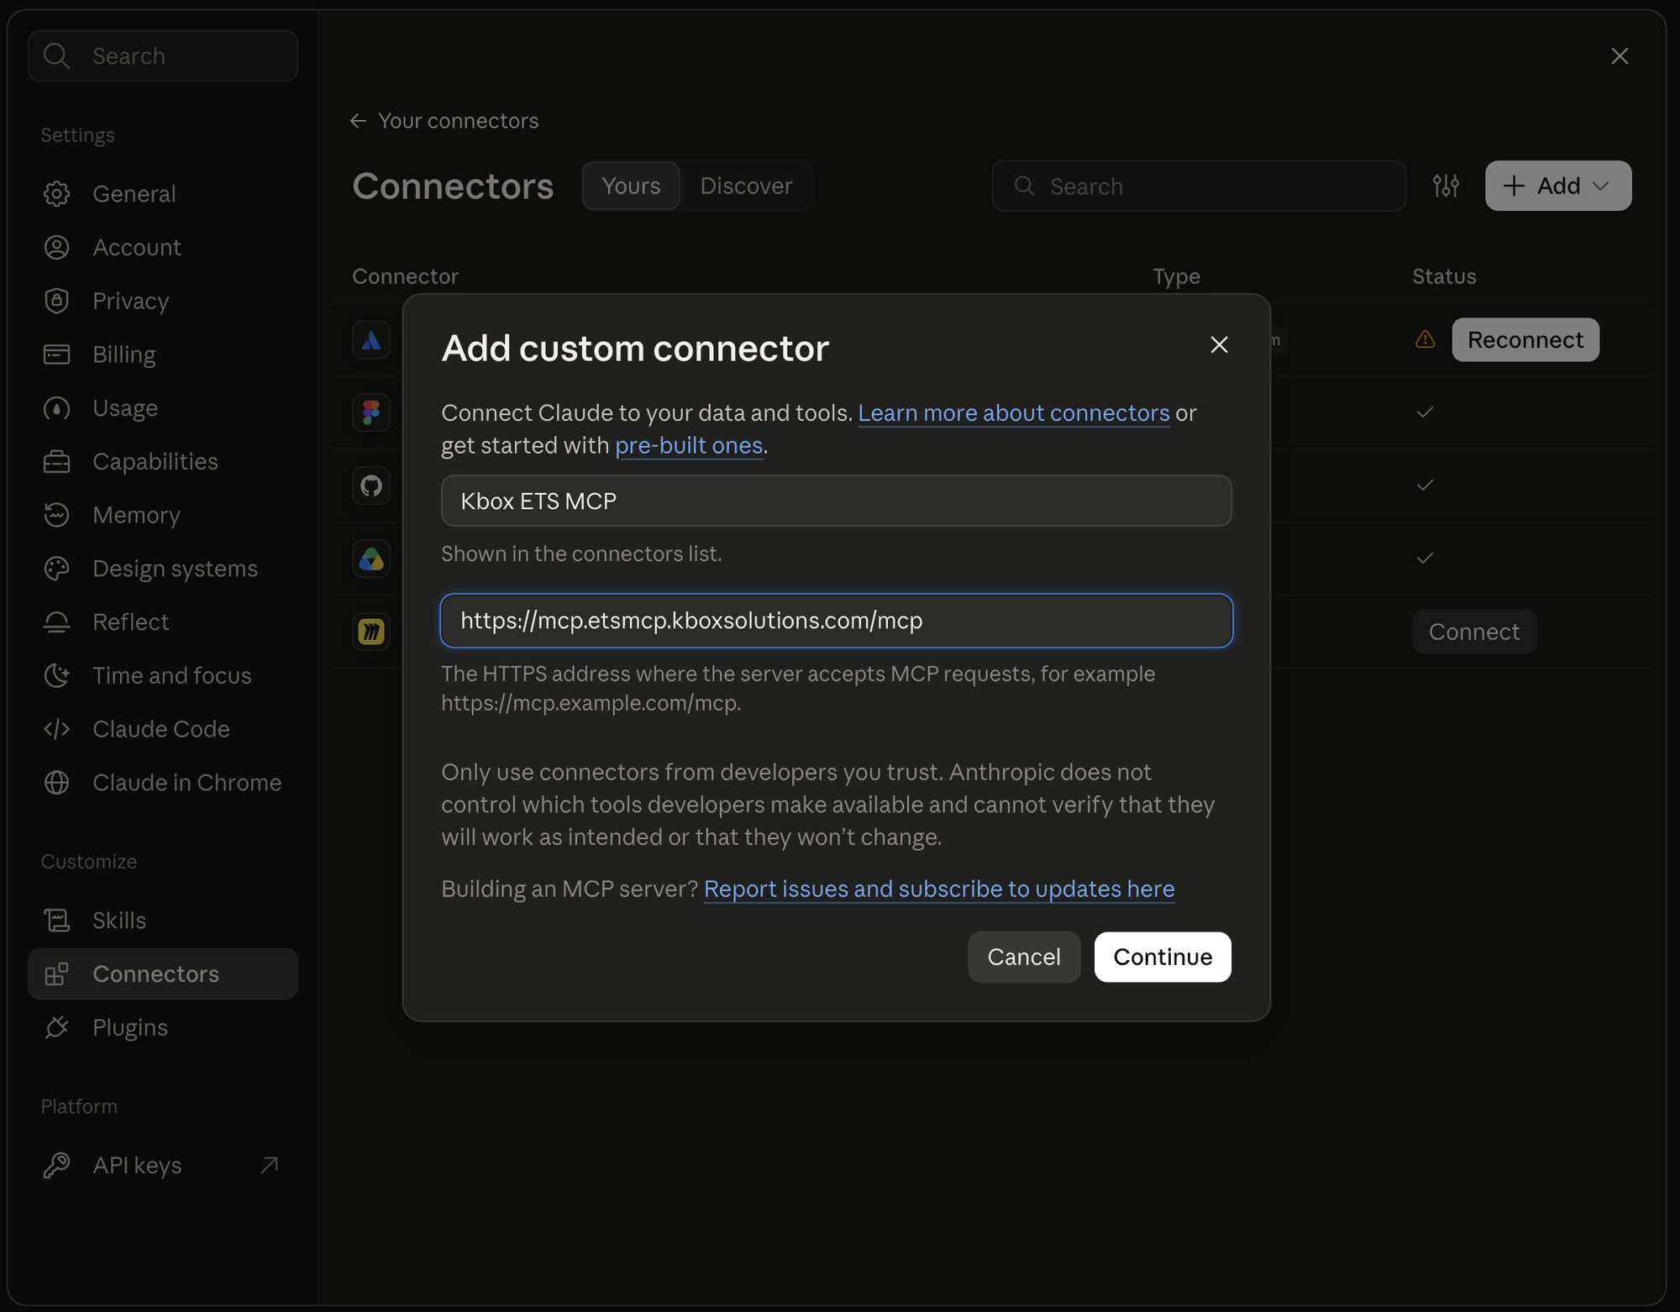The width and height of the screenshot is (1680, 1312).
Task: Open Report issues and subscribe link
Action: pyautogui.click(x=939, y=889)
